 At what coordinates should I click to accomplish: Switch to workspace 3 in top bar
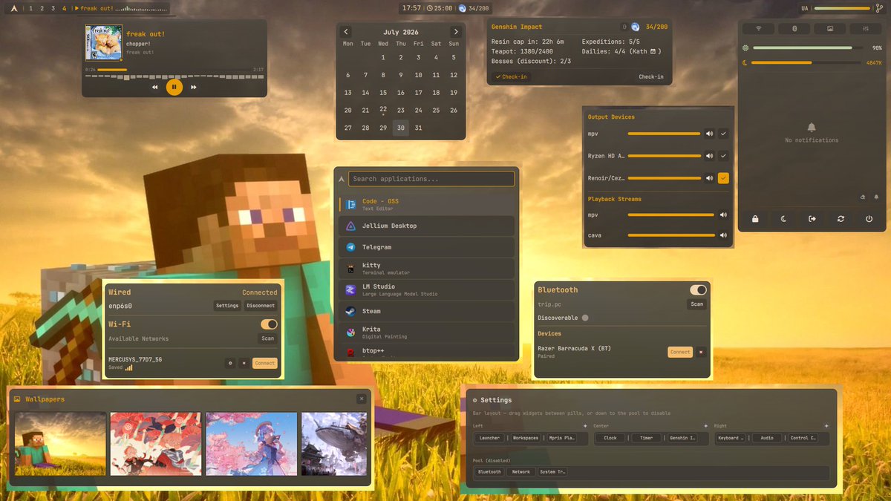pyautogui.click(x=53, y=8)
